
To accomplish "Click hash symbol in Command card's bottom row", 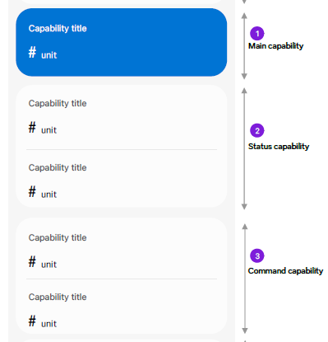I will click(32, 321).
